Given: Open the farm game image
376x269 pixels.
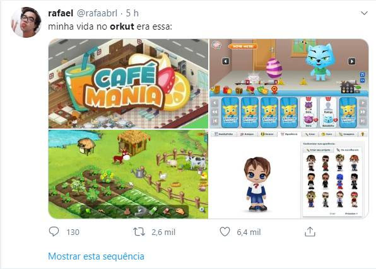Looking at the screenshot, I should 128,174.
